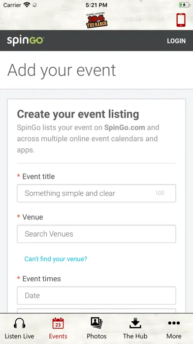Tap the Listen Live headphones icon
193x344 pixels.
point(20,323)
